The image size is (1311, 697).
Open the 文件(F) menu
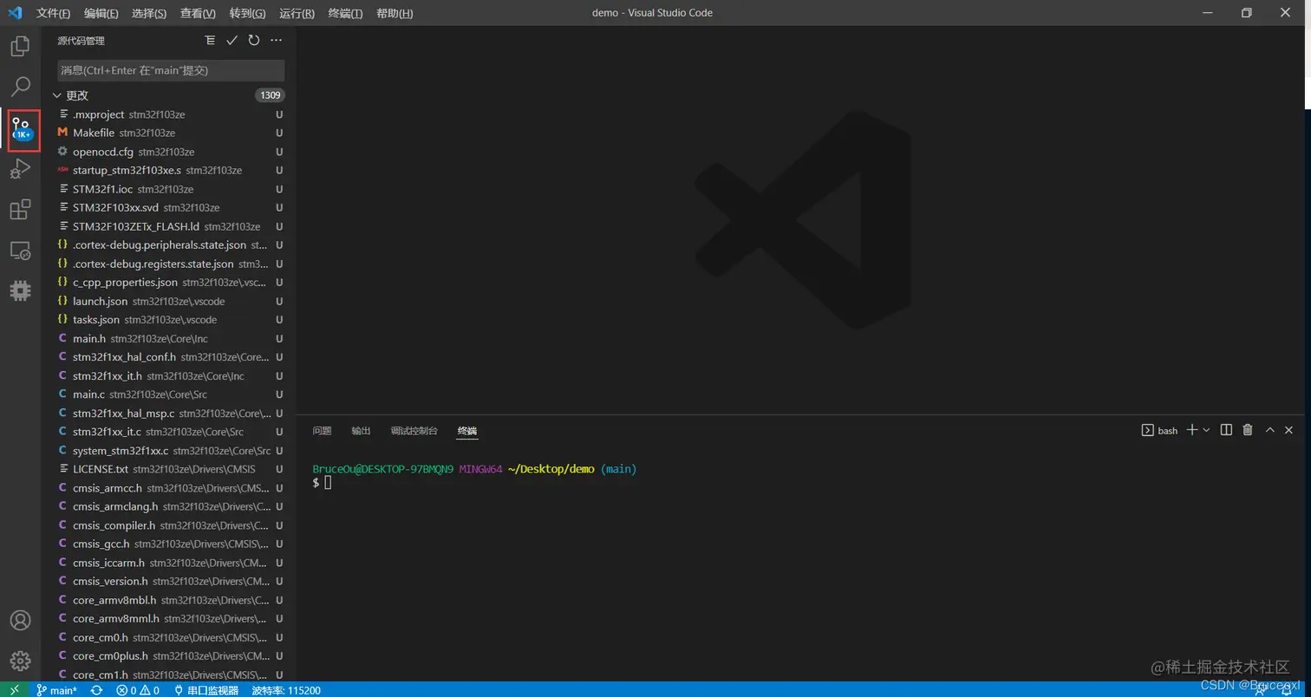click(x=54, y=13)
